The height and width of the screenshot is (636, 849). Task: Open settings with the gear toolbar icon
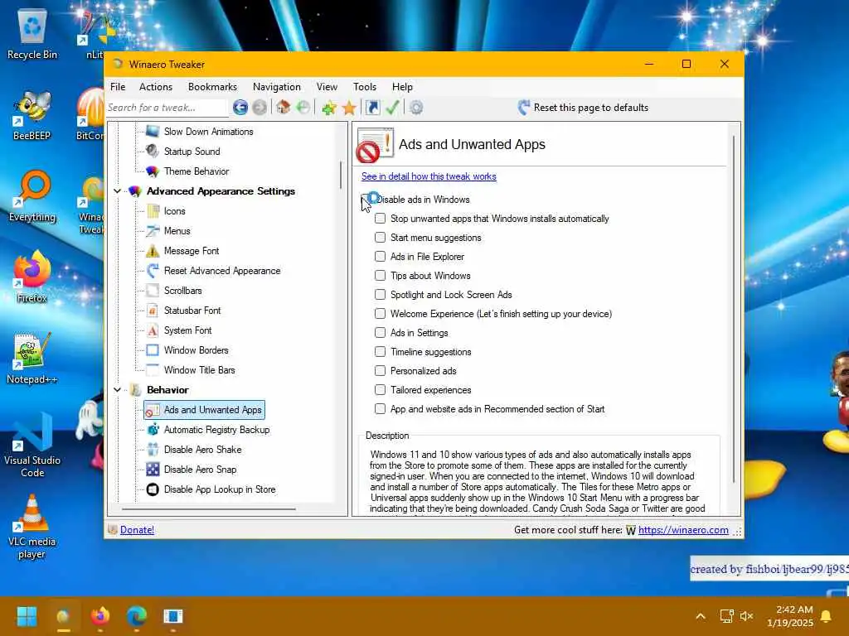tap(416, 108)
